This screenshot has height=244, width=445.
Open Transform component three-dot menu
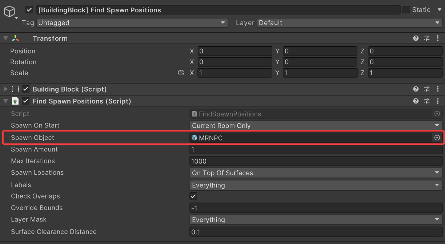click(438, 38)
